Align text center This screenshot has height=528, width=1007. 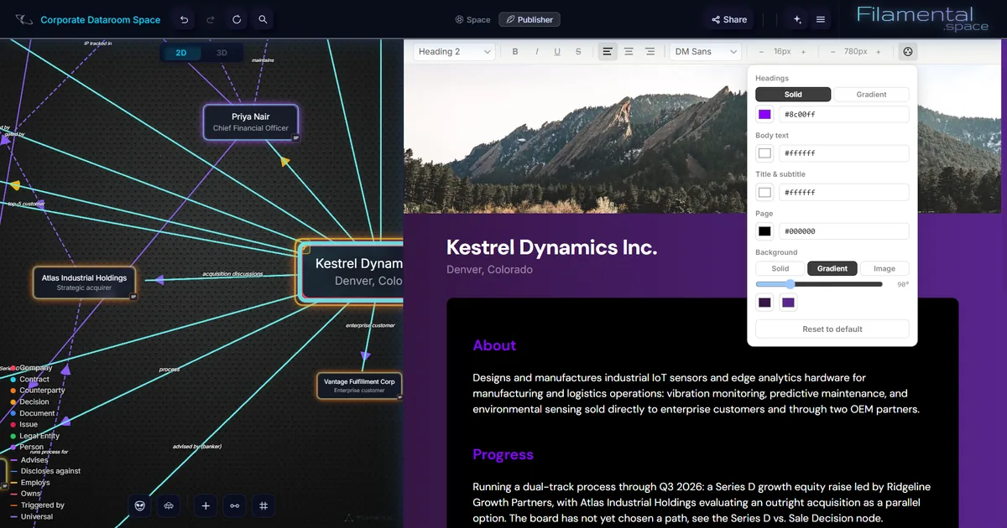pyautogui.click(x=629, y=52)
